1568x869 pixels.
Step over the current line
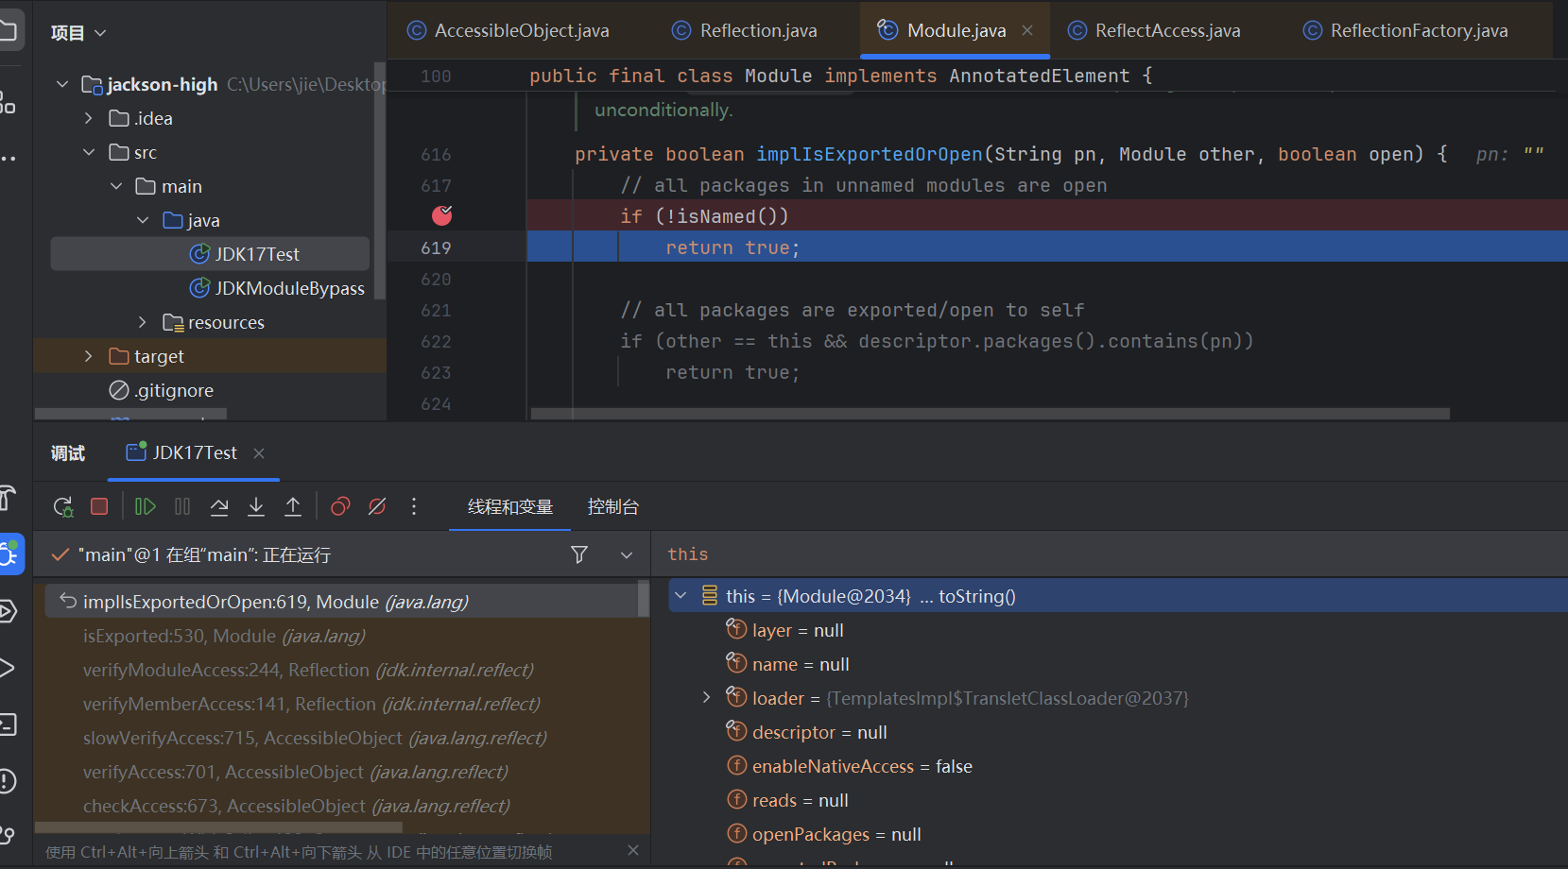click(x=219, y=507)
